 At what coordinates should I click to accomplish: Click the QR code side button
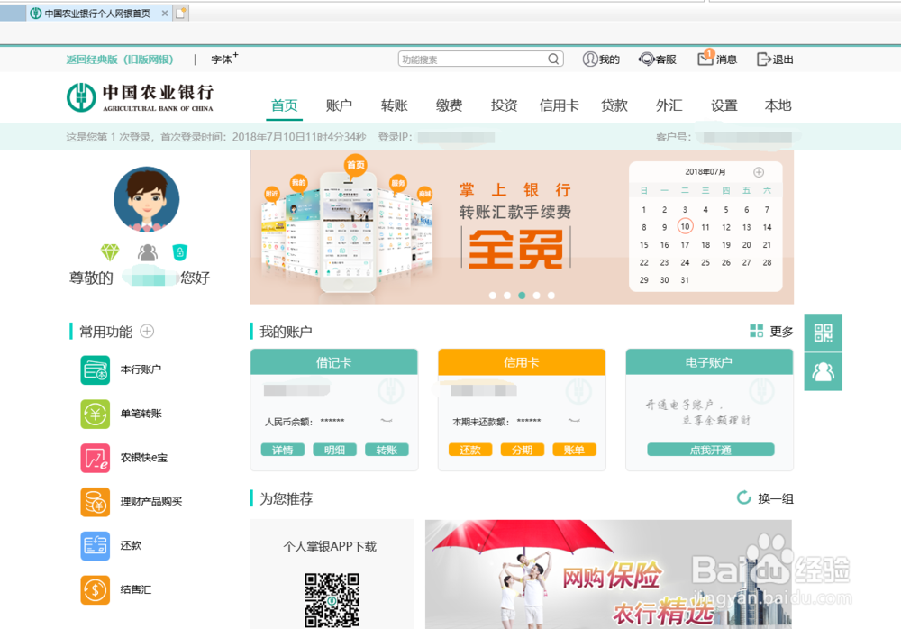point(823,333)
